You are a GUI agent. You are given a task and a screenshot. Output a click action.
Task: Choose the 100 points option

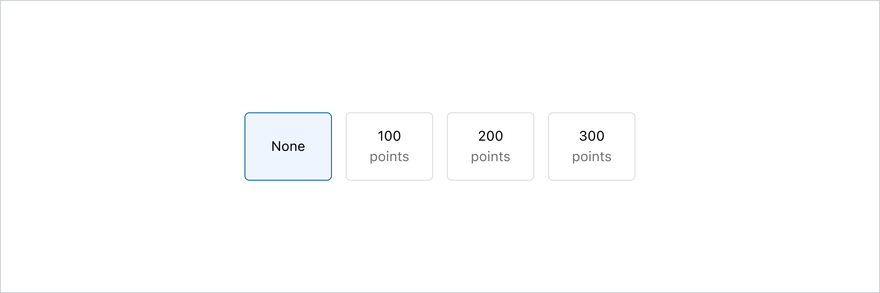click(x=389, y=146)
